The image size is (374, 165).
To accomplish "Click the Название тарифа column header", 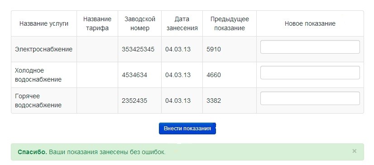I will [97, 23].
